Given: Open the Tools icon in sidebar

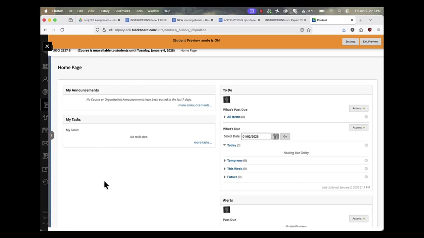Looking at the screenshot, I should point(45,169).
